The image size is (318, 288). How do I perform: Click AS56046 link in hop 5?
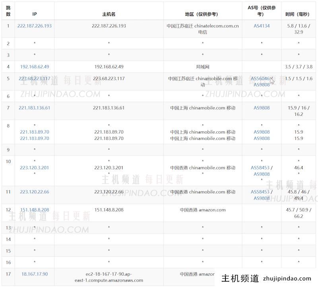(x=260, y=78)
